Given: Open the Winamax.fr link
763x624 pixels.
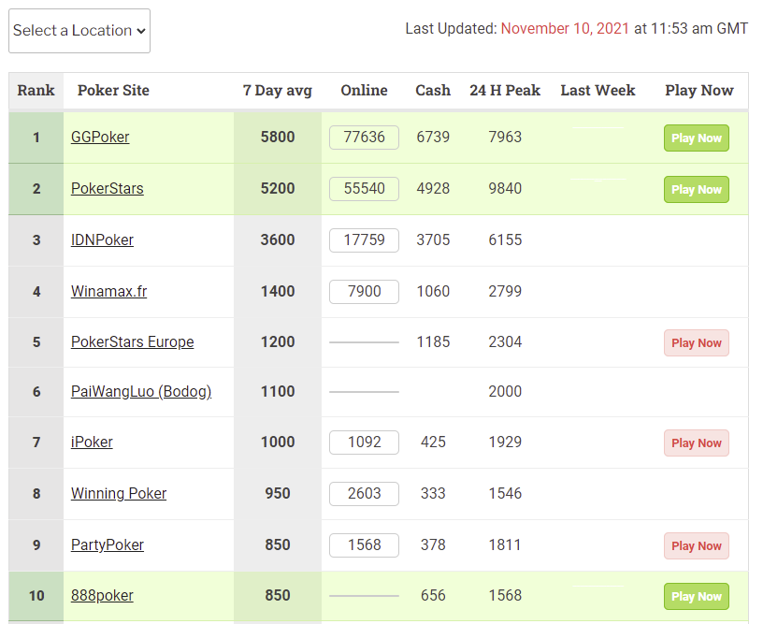Looking at the screenshot, I should (x=108, y=292).
